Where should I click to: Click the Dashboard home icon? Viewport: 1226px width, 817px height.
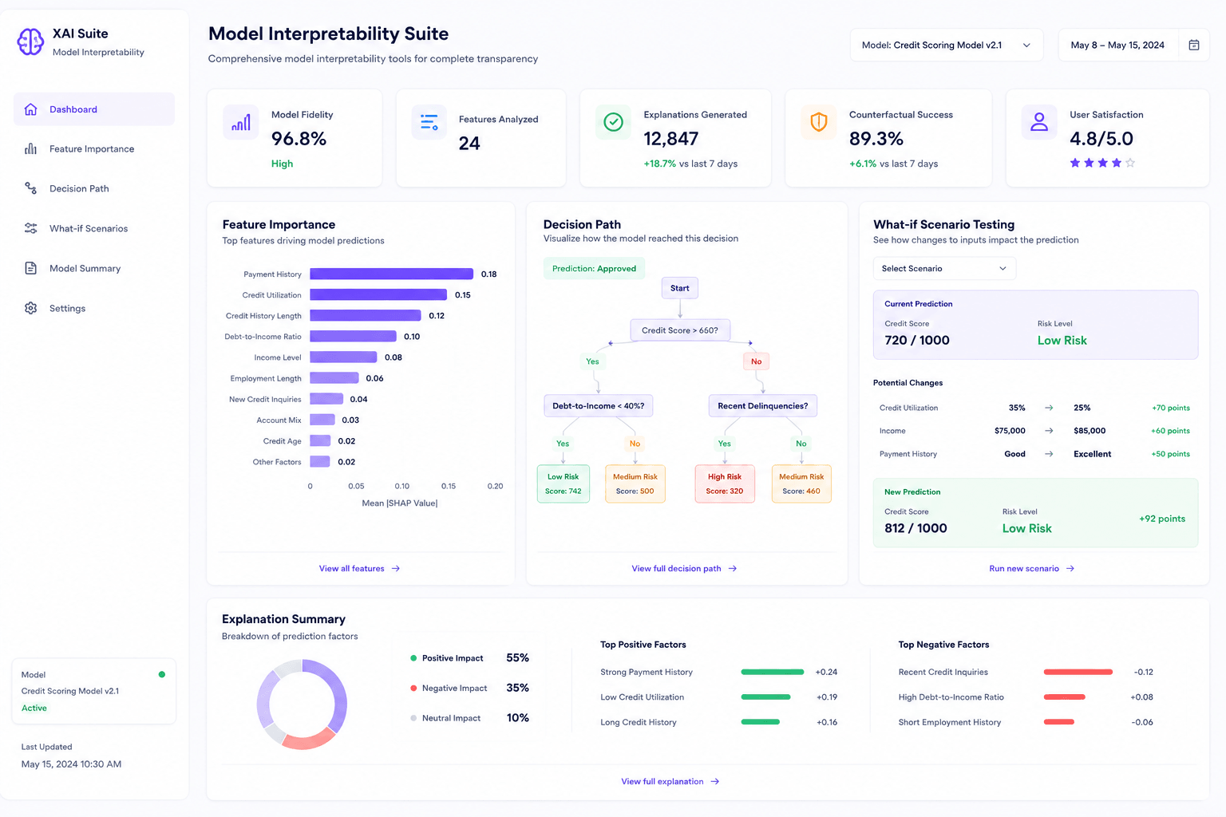31,109
